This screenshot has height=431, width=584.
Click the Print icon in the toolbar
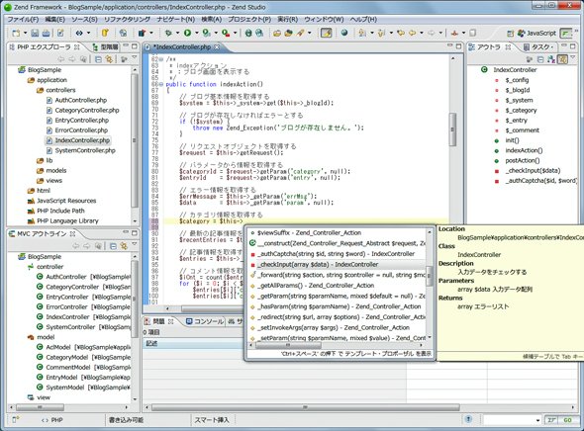coord(47,33)
